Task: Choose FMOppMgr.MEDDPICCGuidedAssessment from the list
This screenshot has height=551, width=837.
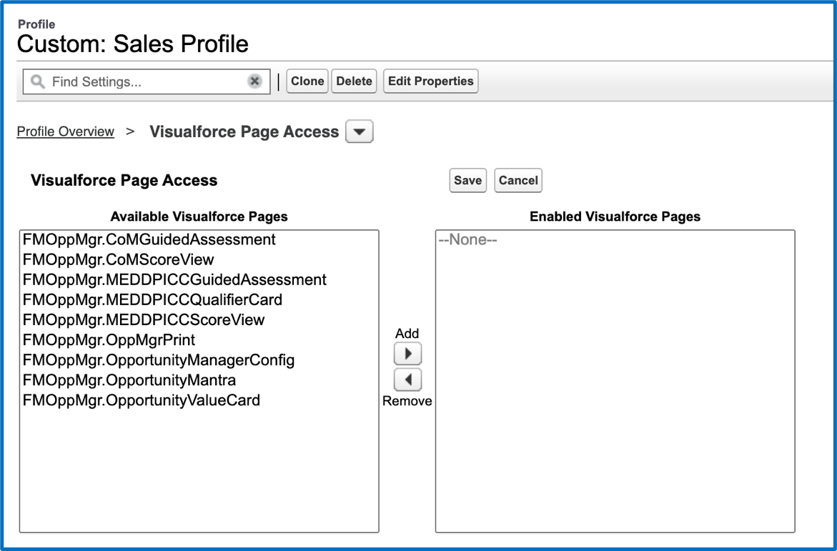Action: coord(174,279)
